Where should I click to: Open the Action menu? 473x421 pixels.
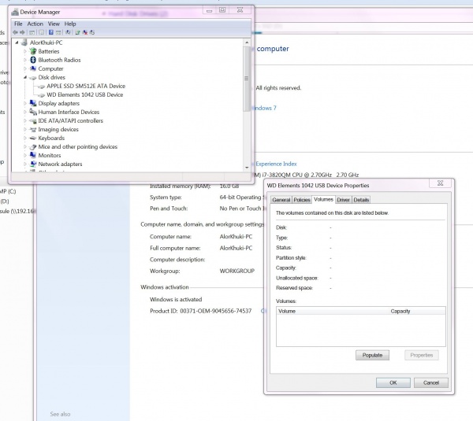(x=35, y=24)
